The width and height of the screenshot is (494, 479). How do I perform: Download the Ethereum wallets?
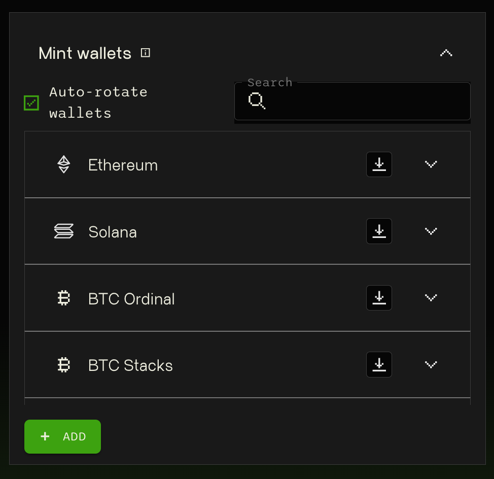coord(379,164)
